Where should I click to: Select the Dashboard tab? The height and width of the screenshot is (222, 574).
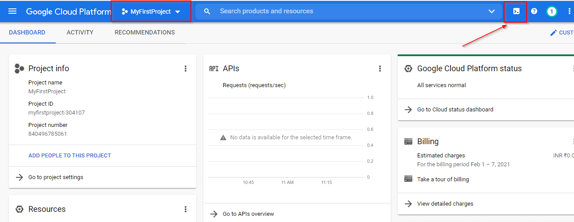(27, 32)
